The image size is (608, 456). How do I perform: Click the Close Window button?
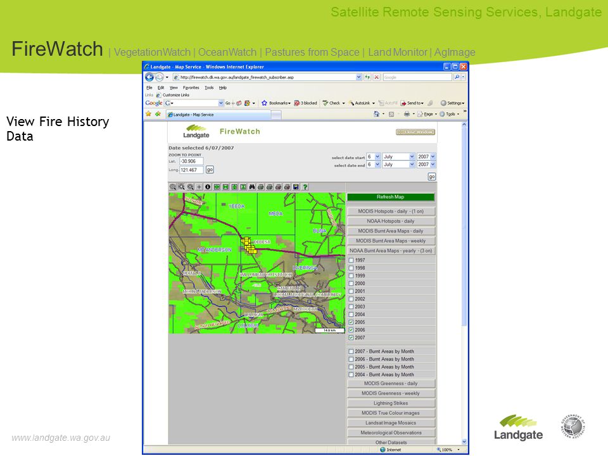coord(415,132)
